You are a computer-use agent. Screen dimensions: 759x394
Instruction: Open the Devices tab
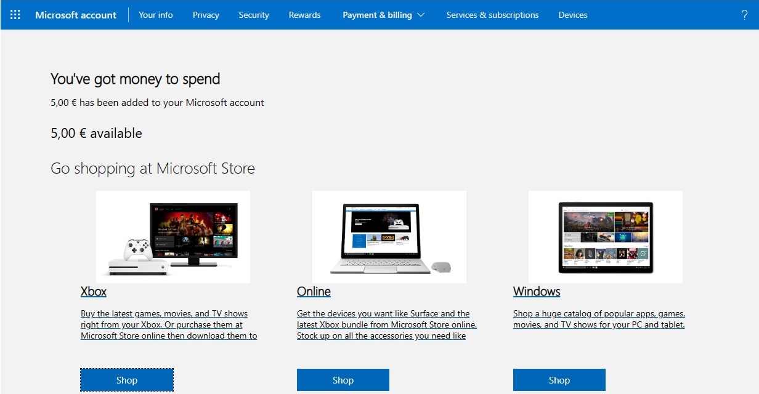coord(573,15)
